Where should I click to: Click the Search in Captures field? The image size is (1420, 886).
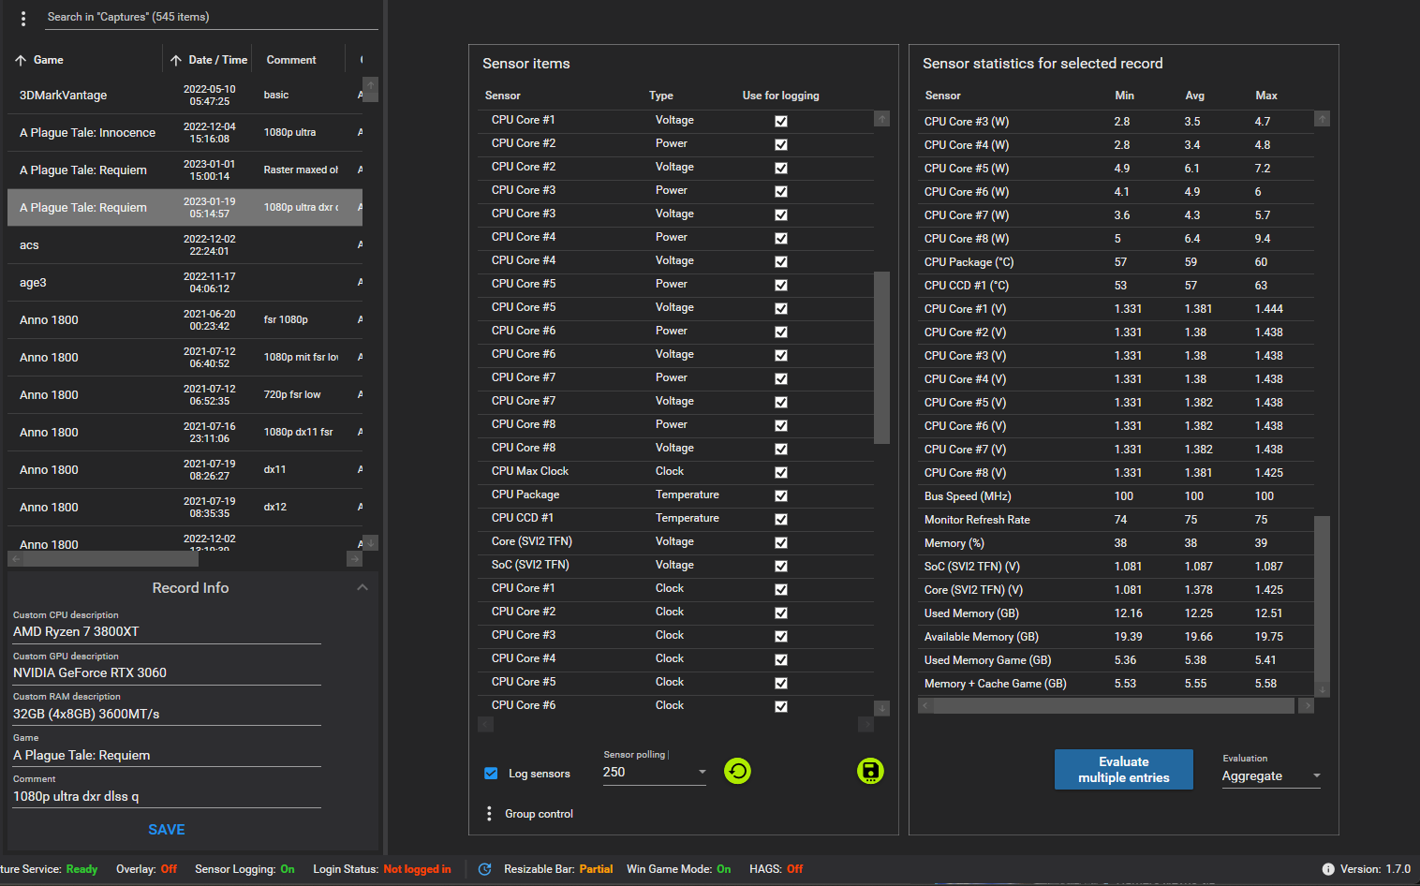[x=211, y=17]
